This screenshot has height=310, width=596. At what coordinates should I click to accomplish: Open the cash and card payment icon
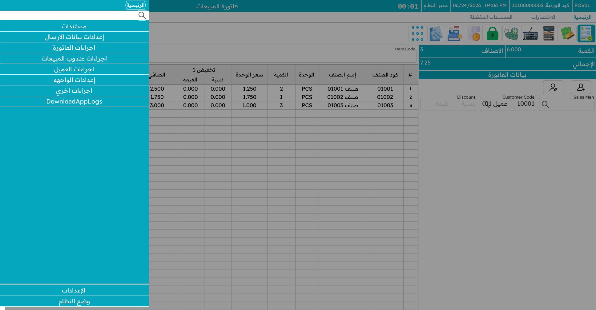(x=567, y=33)
